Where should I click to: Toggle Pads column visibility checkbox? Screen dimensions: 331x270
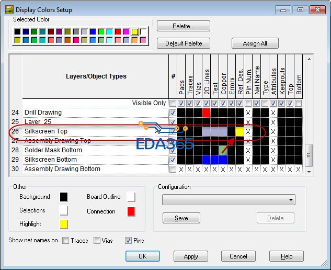[x=181, y=104]
